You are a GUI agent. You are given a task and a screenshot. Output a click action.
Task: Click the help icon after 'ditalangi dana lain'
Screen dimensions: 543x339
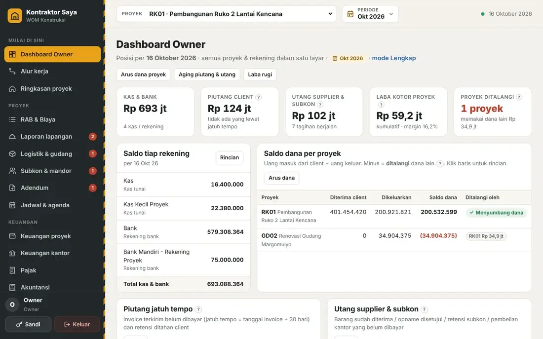pyautogui.click(x=440, y=164)
